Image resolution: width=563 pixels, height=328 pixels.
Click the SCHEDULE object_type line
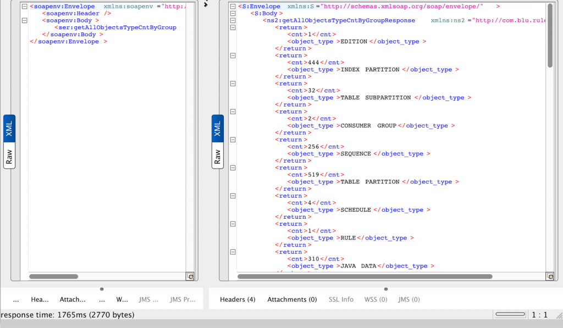coord(358,210)
